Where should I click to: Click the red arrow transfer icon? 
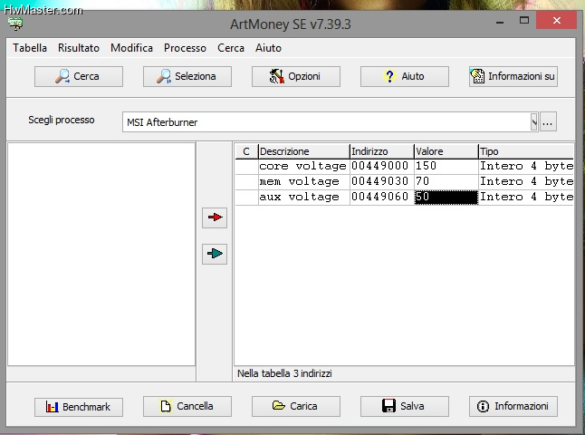(215, 217)
